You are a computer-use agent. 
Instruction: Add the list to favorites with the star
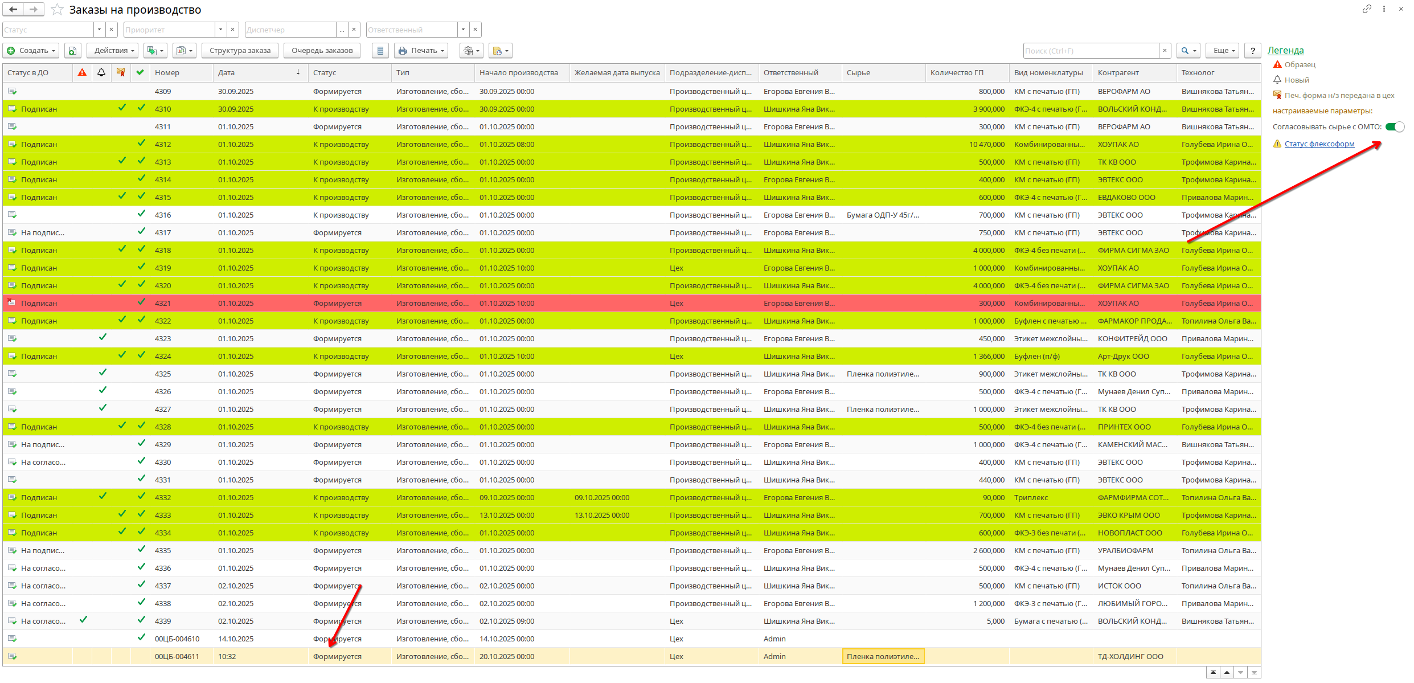tap(57, 10)
